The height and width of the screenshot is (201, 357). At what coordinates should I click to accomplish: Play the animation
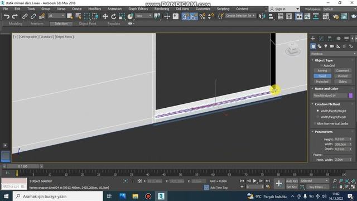(x=254, y=181)
